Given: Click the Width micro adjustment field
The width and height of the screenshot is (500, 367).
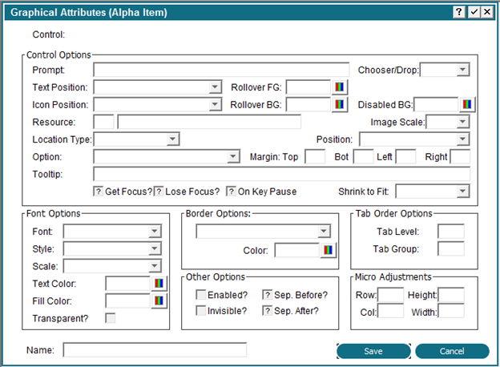Looking at the screenshot, I should pos(451,311).
